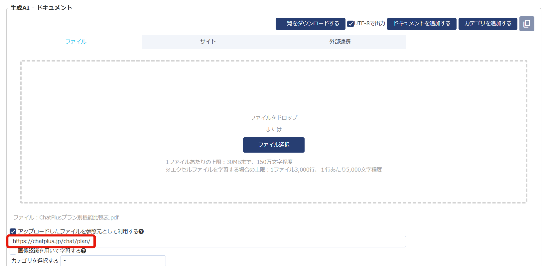The width and height of the screenshot is (544, 266).
Task: Click help icon beside 画像認識を用いて学習する
Action: coord(84,251)
